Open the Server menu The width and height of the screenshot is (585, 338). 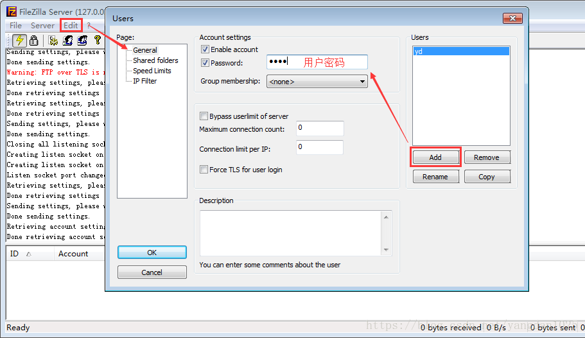(x=42, y=26)
